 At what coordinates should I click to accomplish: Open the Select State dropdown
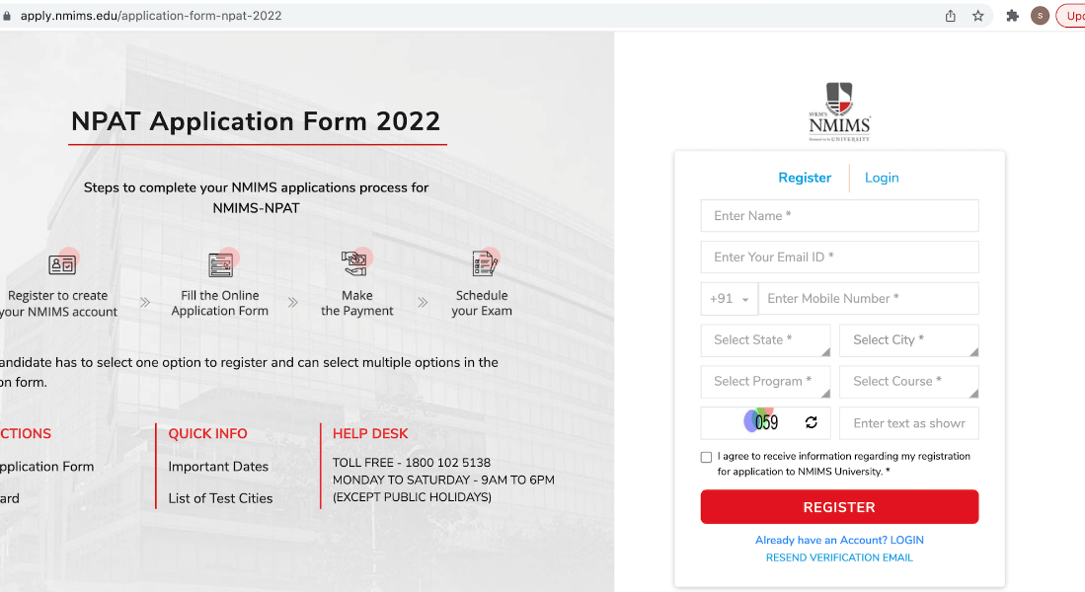(765, 340)
